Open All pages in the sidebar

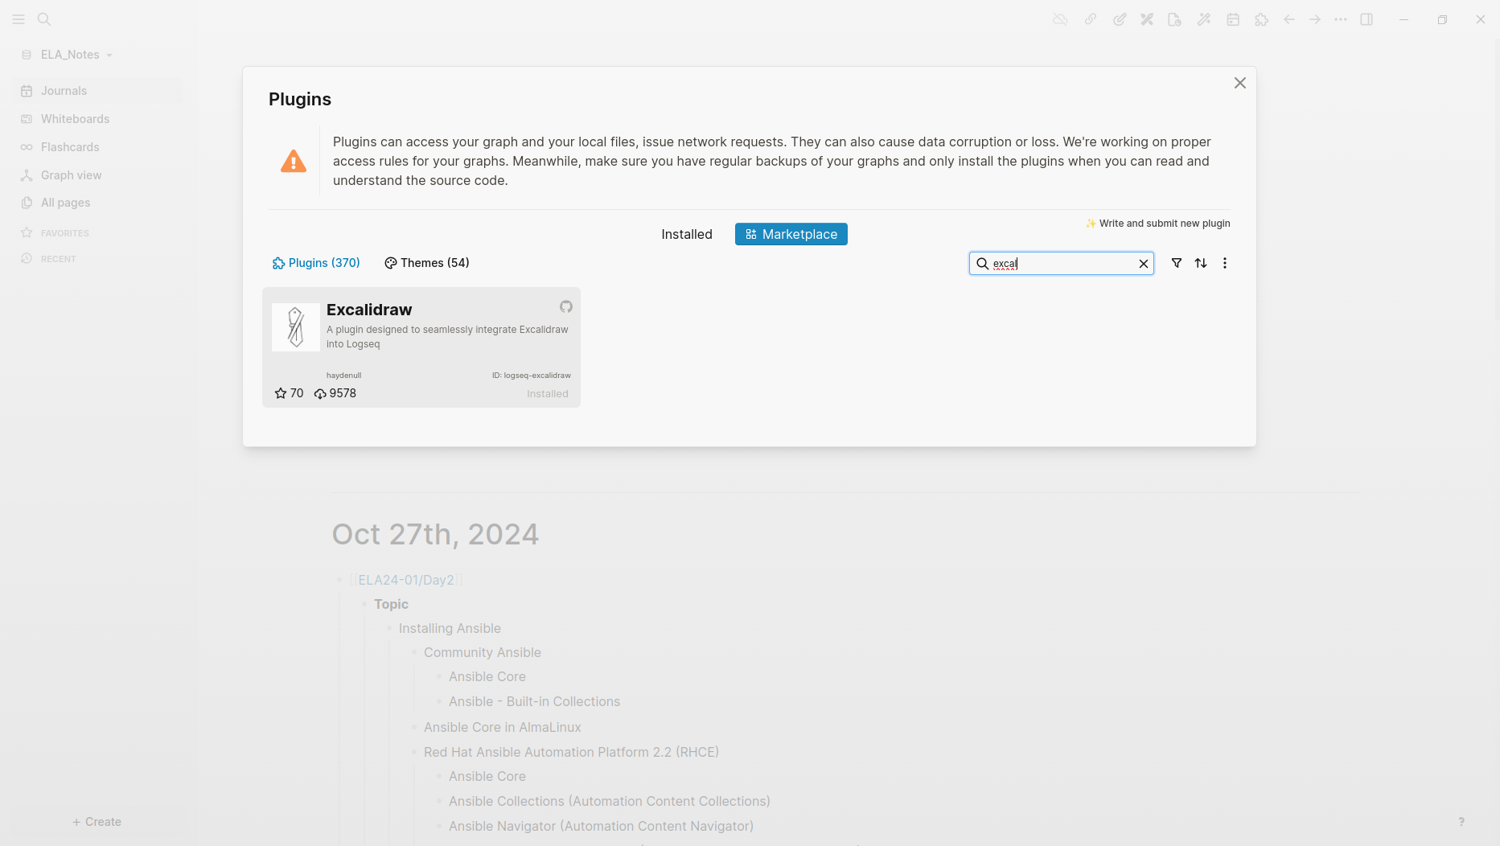pos(97,203)
